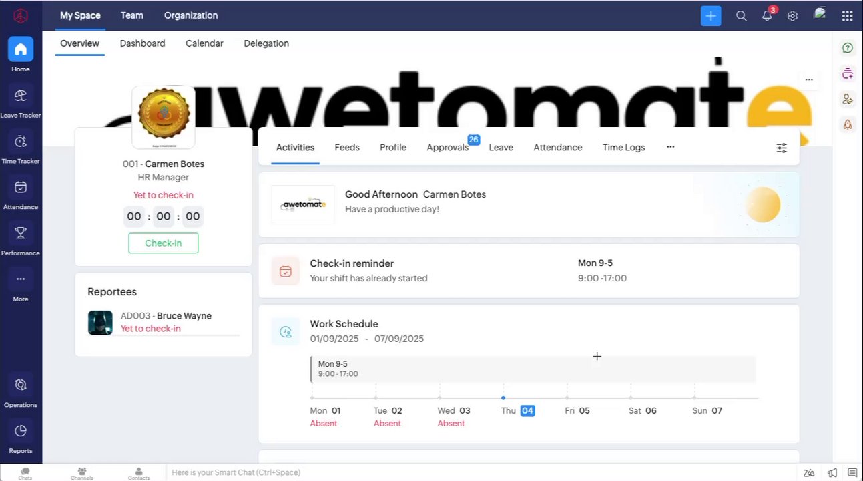Switch to the My Space tab

(x=80, y=15)
